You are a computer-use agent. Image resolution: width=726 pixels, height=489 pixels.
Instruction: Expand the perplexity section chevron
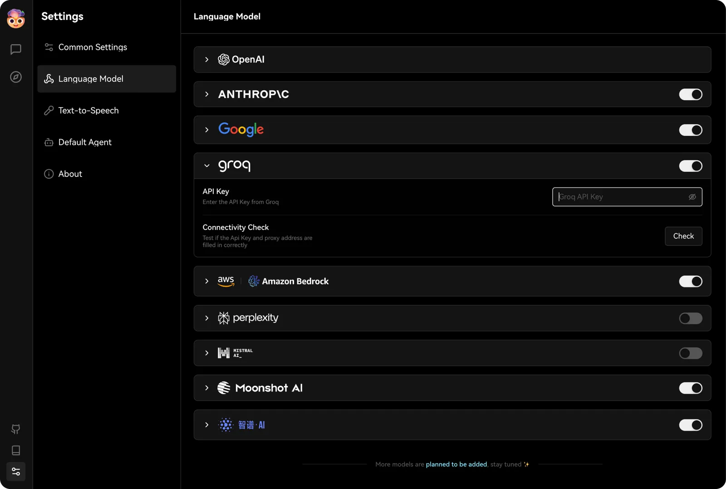tap(207, 318)
